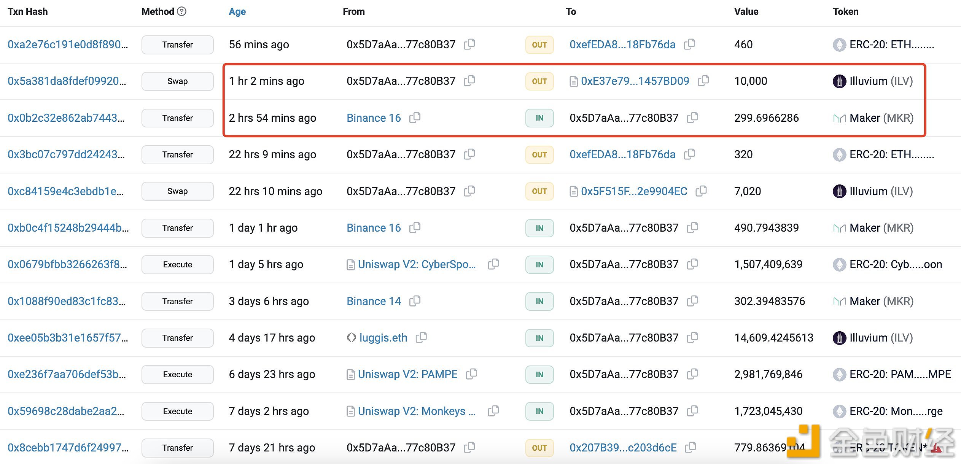Viewport: 961px width, 464px height.
Task: Copy From address in 56 mins ago row
Action: (x=469, y=44)
